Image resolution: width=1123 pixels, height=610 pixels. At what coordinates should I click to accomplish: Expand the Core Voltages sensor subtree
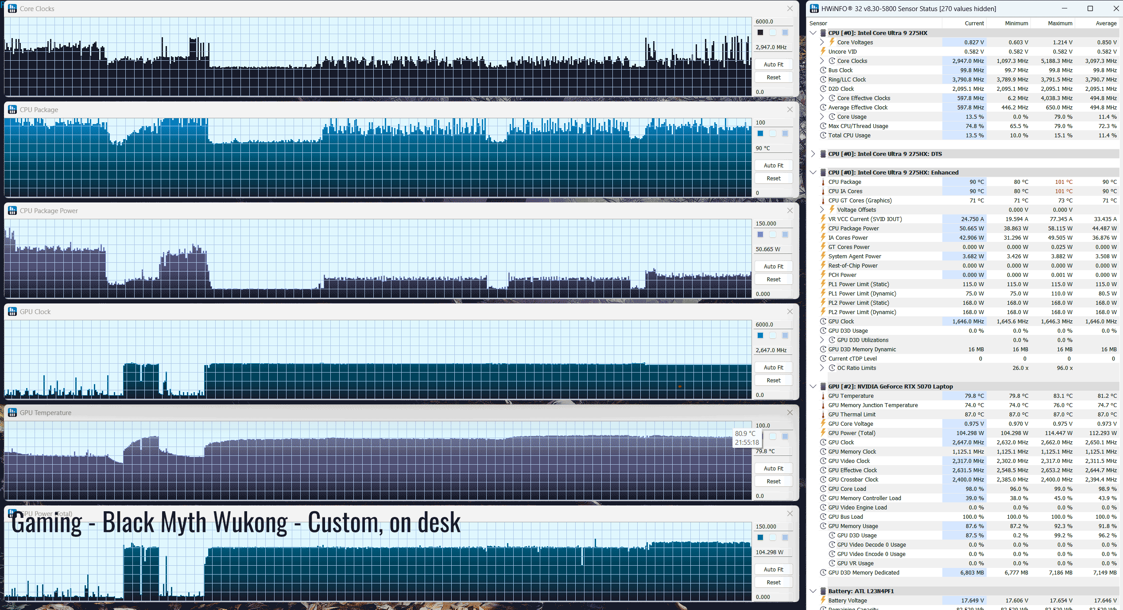coord(822,42)
